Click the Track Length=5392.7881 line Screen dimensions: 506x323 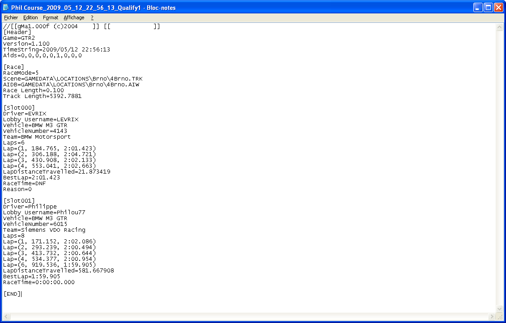coord(42,96)
